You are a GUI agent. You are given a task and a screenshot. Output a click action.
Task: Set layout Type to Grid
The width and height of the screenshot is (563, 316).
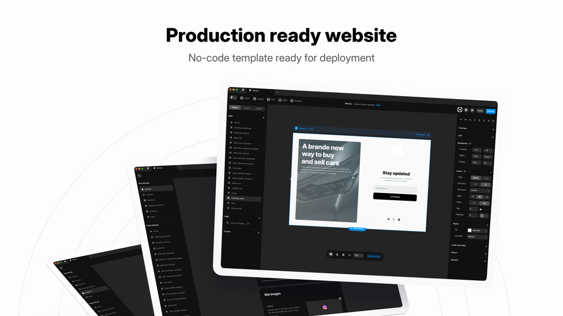486,178
